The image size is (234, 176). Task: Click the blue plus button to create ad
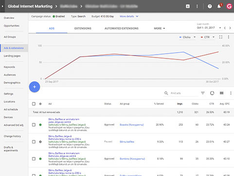(x=35, y=87)
